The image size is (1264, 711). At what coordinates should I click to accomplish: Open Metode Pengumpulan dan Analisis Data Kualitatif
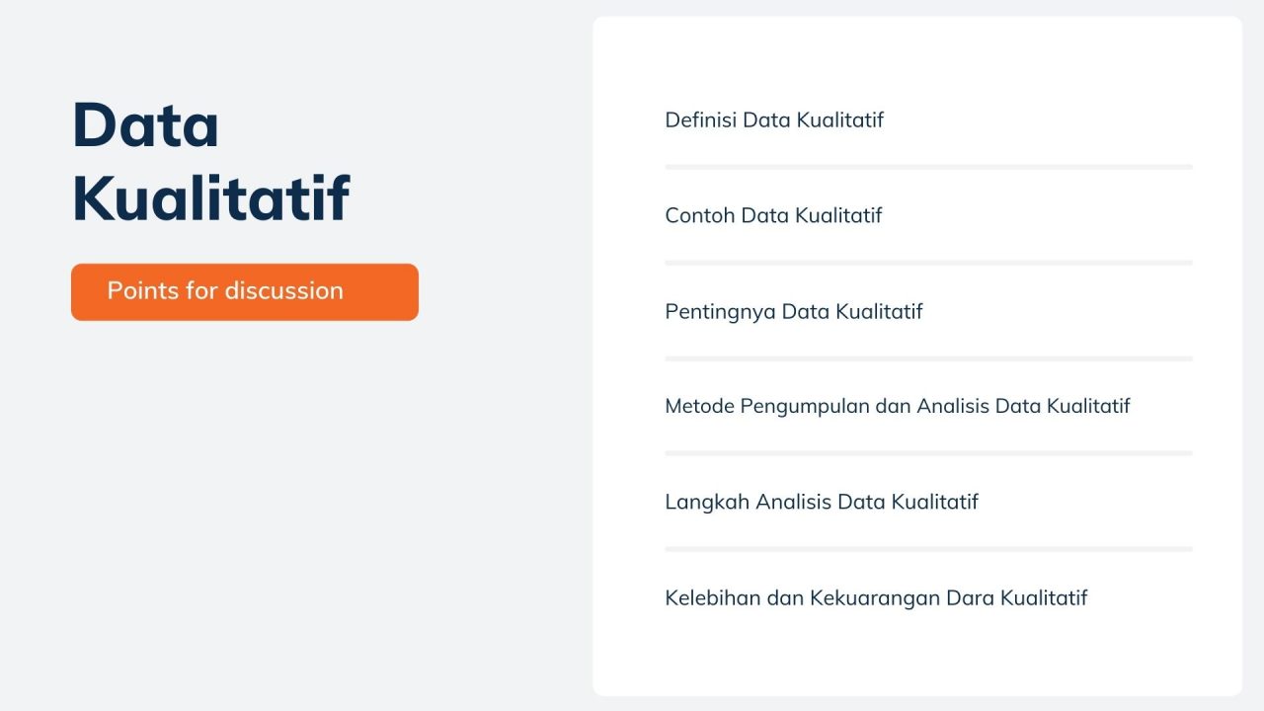(897, 406)
